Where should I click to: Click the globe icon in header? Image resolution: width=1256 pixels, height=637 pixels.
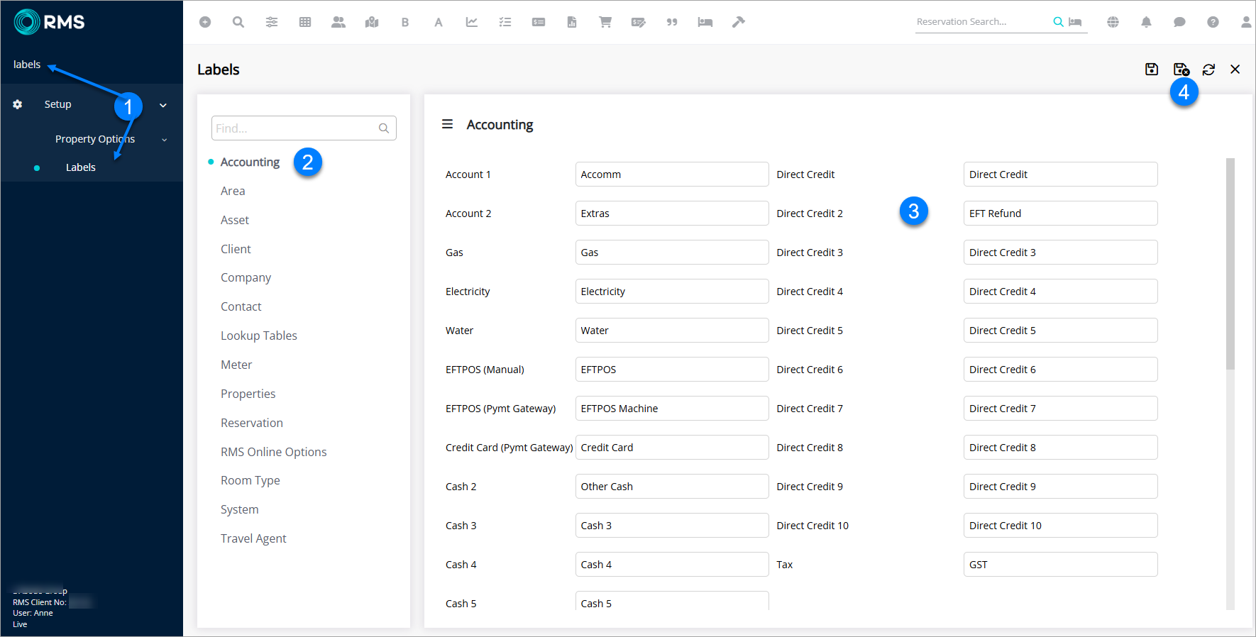pos(1113,22)
